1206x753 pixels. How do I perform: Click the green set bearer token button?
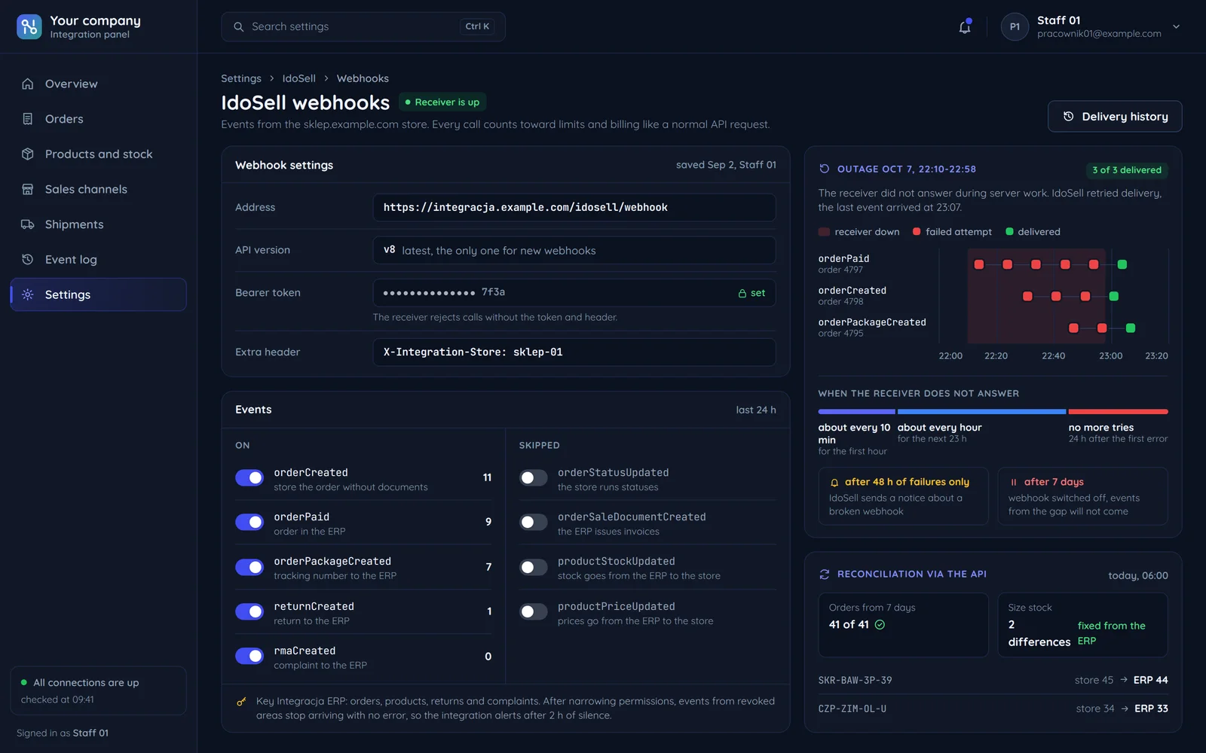tap(752, 293)
